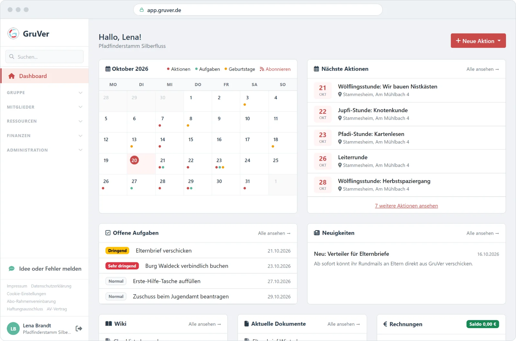Open 7 weitere Aktionen ansehen link

406,206
